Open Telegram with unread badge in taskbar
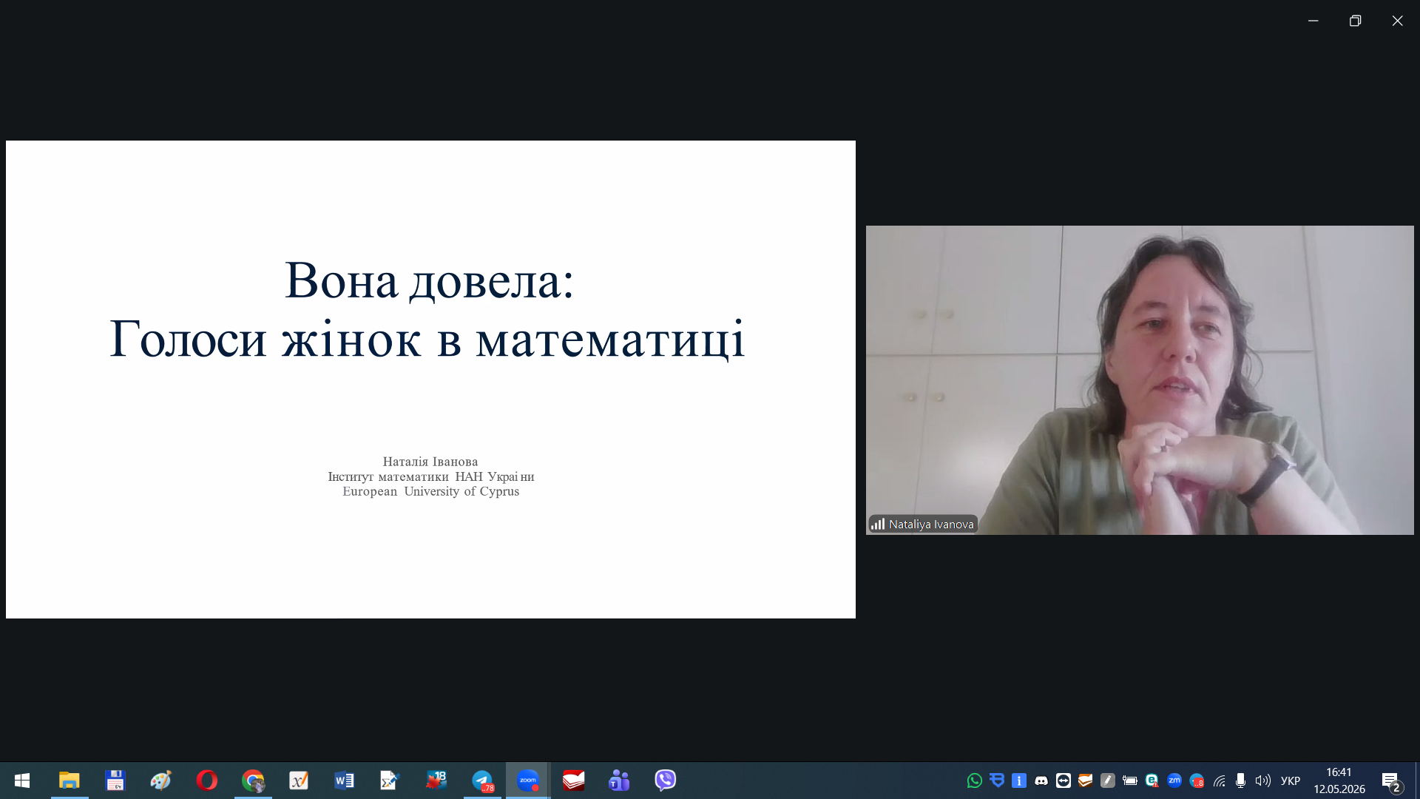Screen dimensions: 1420x799 [x=482, y=781]
